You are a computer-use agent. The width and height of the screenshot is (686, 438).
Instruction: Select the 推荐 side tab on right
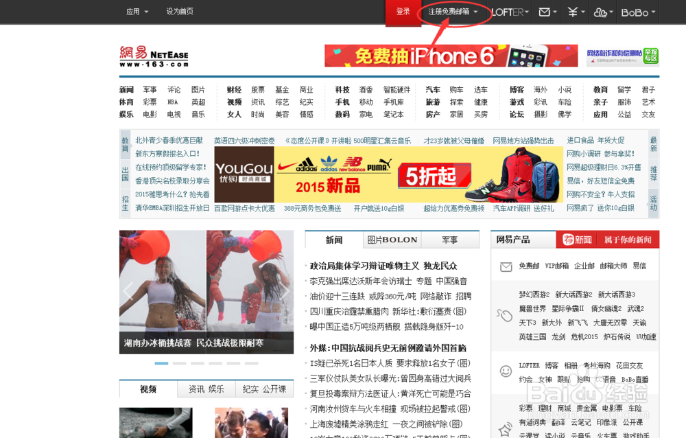click(x=653, y=174)
